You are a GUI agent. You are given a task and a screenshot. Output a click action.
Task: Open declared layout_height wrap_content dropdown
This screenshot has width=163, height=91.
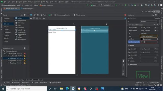click(x=155, y=31)
